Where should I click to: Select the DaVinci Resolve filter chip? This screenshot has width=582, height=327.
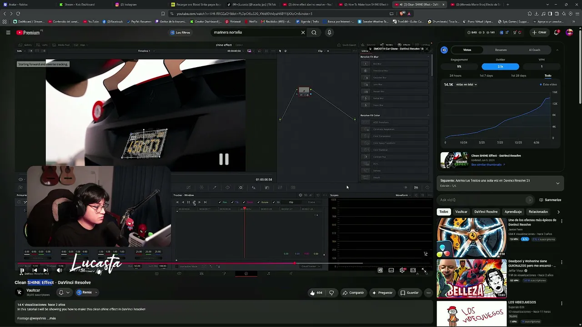486,212
